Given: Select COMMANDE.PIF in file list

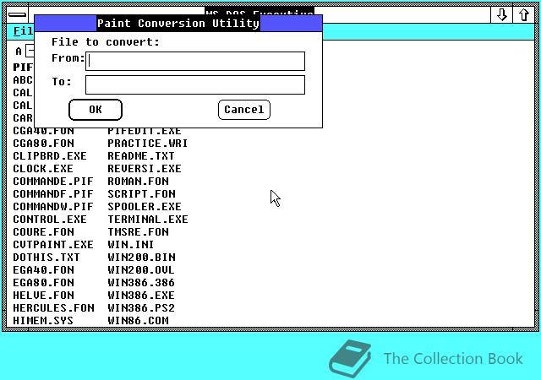Looking at the screenshot, I should point(53,182).
